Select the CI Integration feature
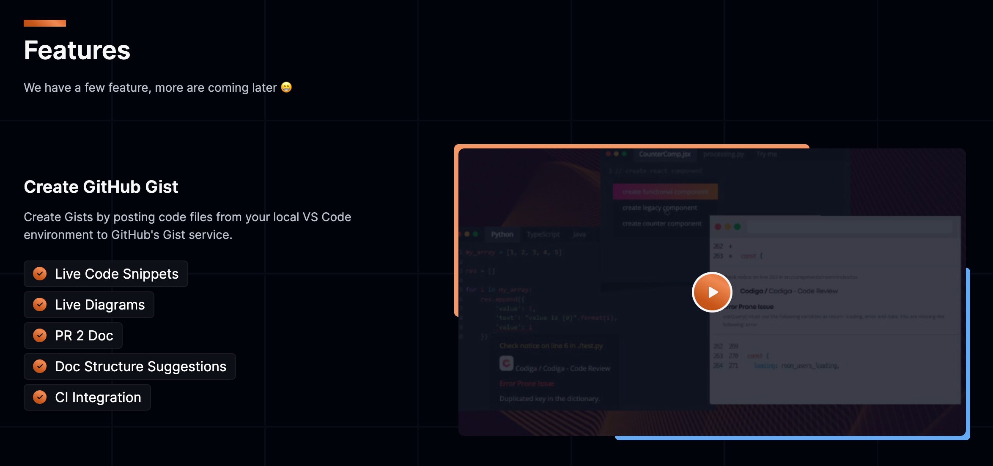Image resolution: width=993 pixels, height=466 pixels. click(98, 397)
